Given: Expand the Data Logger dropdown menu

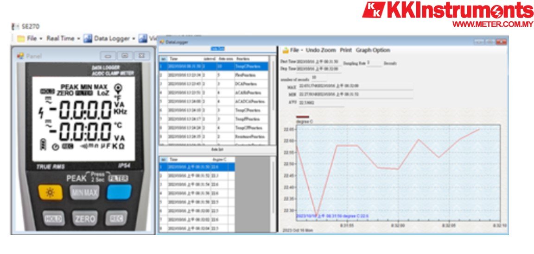Looking at the screenshot, I should [114, 39].
